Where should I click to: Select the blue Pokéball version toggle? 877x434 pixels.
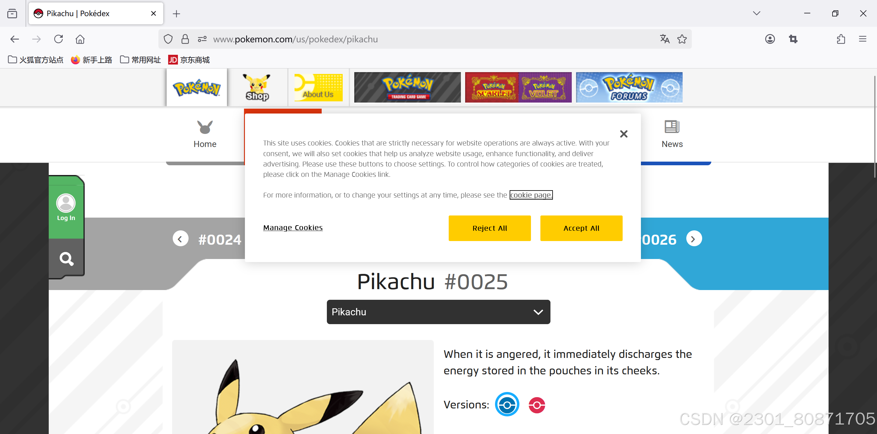507,404
